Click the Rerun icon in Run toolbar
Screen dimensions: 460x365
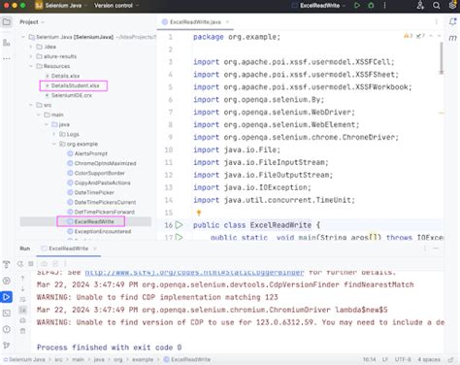pyautogui.click(x=20, y=264)
